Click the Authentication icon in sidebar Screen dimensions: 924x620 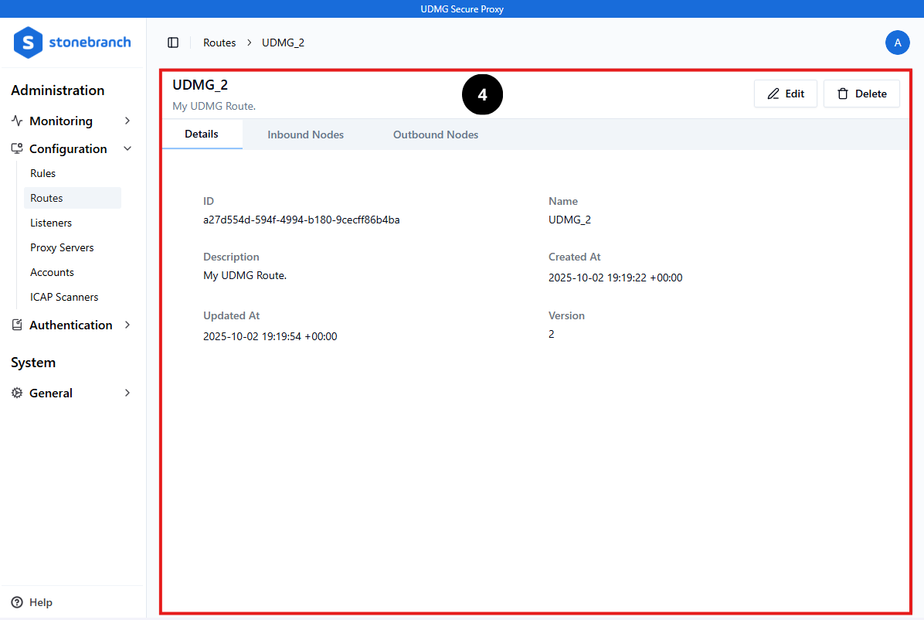coord(17,325)
